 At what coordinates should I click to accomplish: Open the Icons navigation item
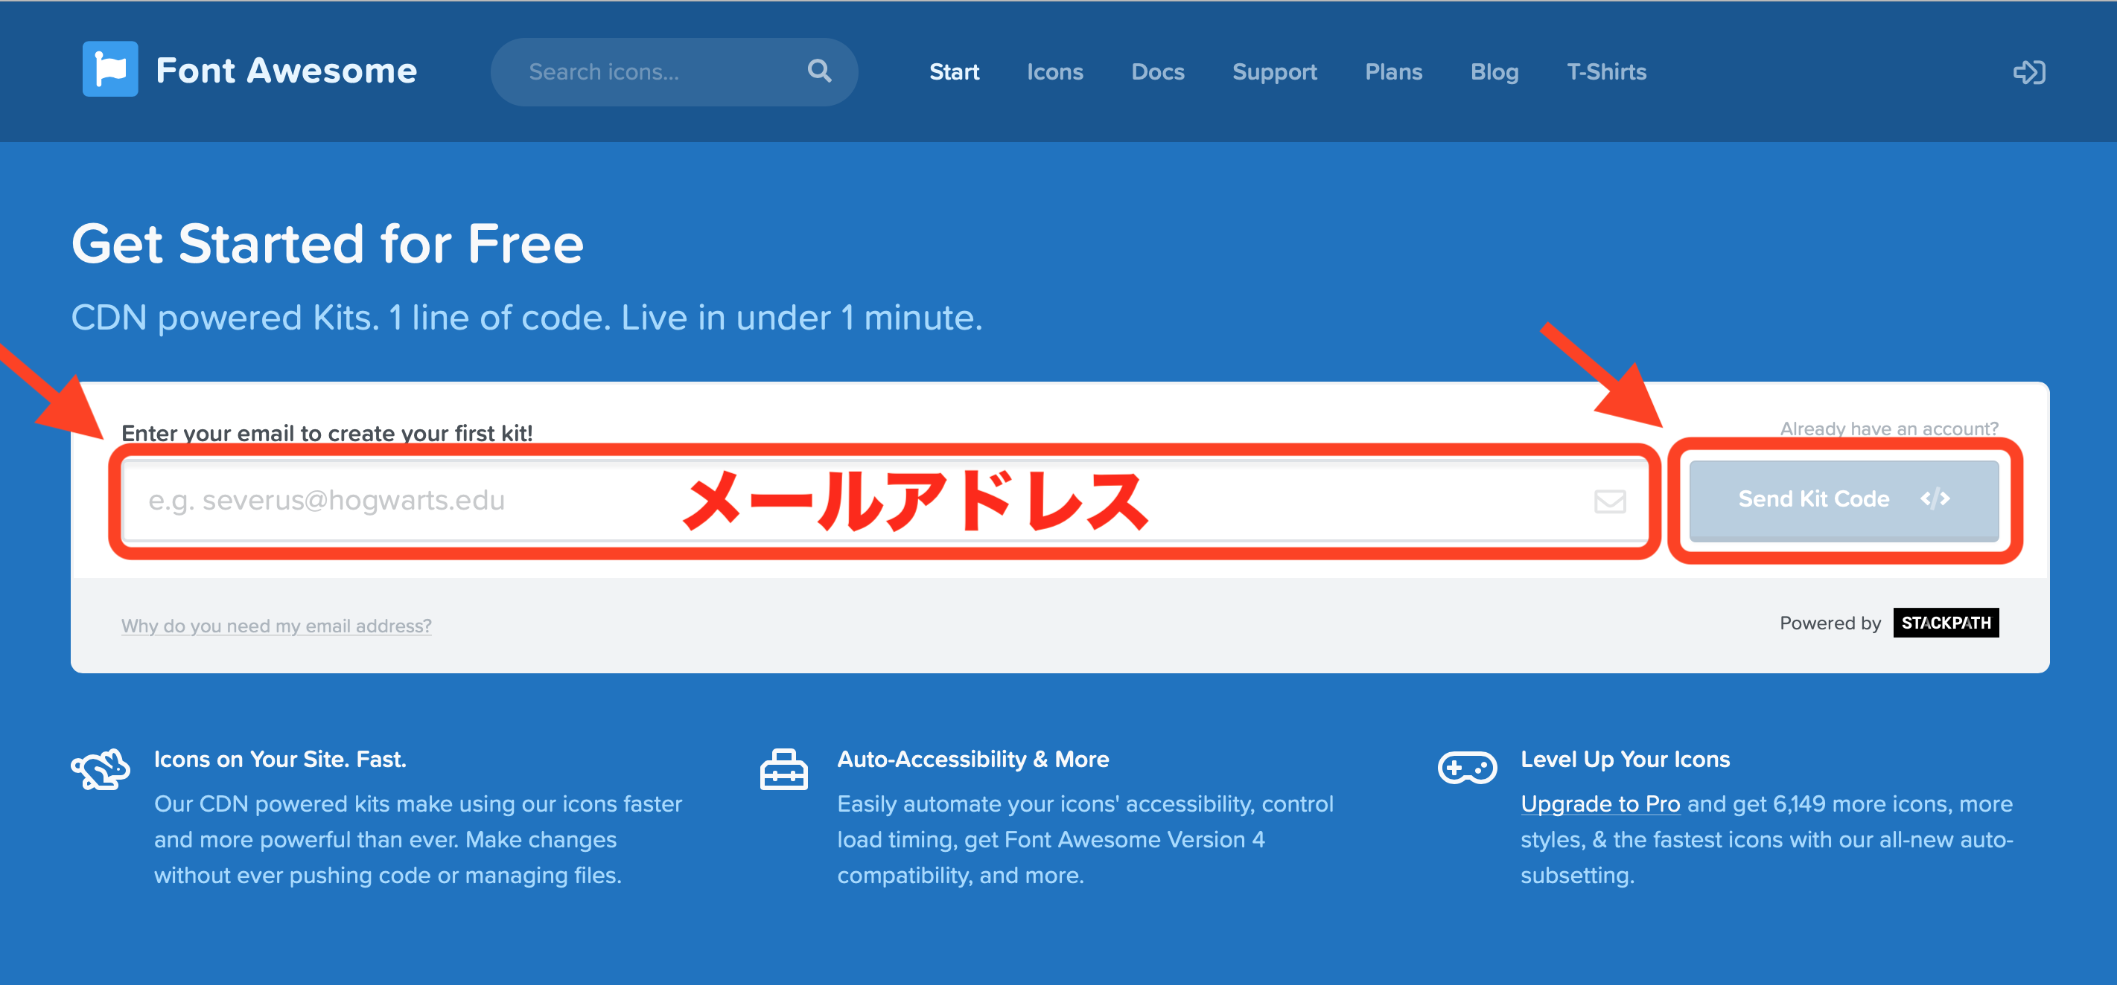point(1054,72)
